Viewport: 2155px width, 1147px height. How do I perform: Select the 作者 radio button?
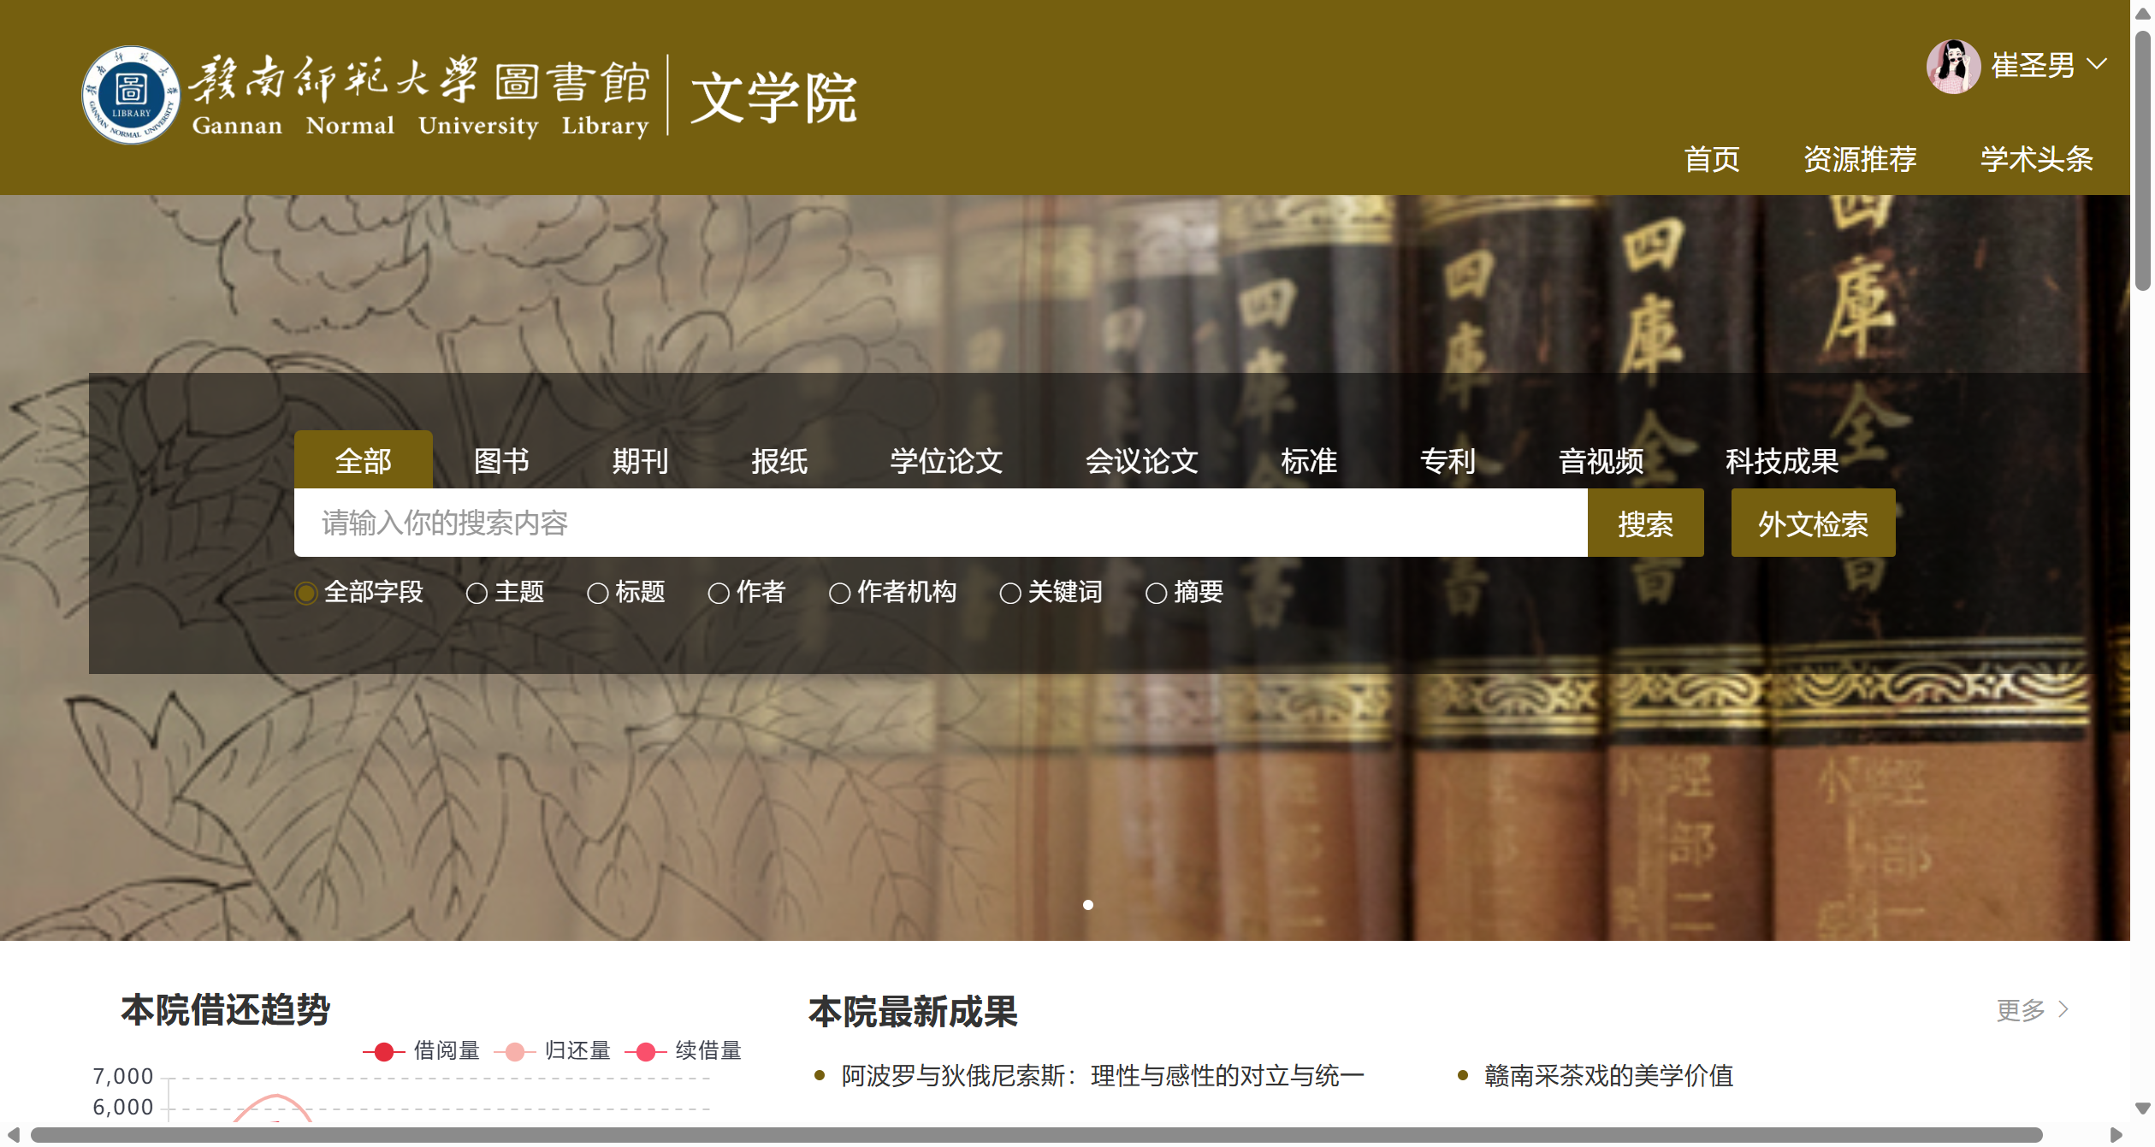point(719,593)
